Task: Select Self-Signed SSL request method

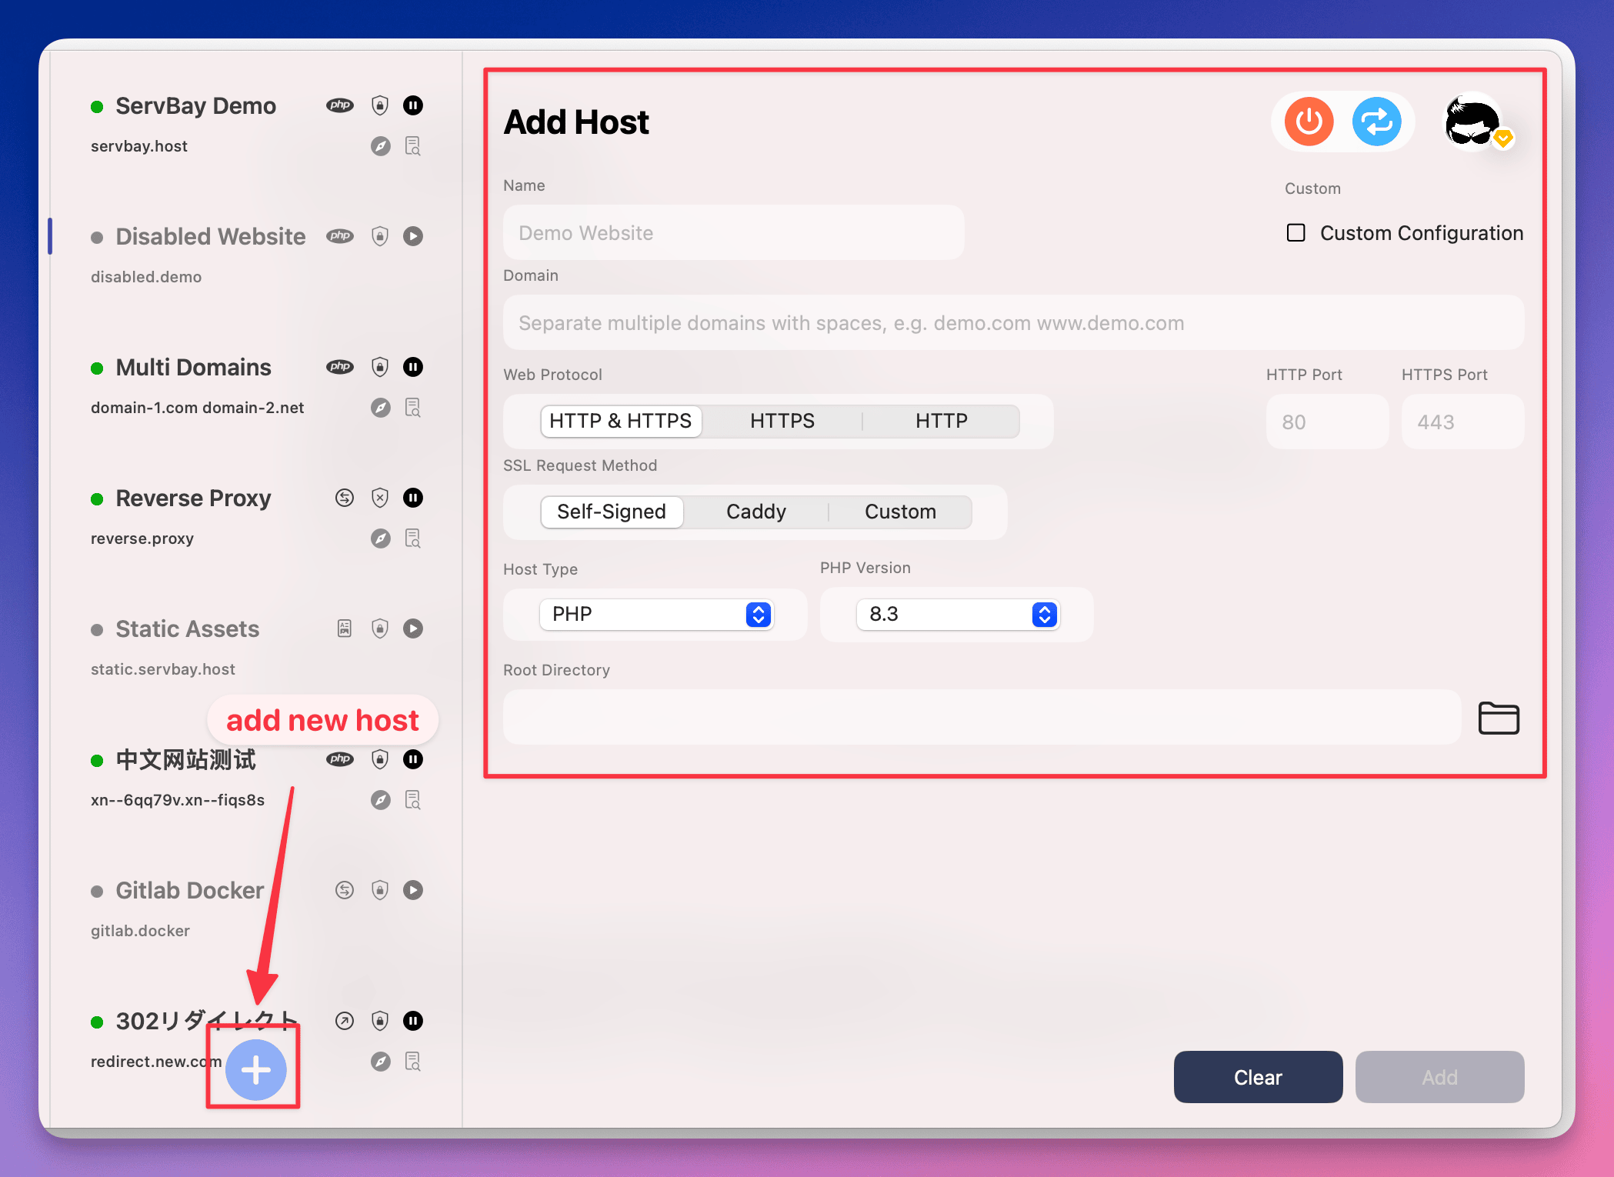Action: (609, 510)
